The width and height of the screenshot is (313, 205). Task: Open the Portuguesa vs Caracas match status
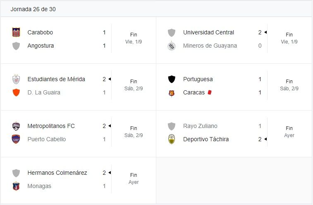point(289,85)
